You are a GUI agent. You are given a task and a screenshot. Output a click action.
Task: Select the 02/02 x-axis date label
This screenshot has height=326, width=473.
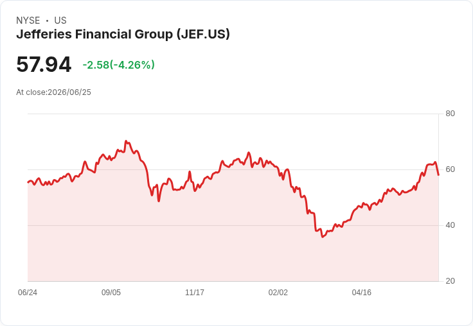[x=278, y=293]
